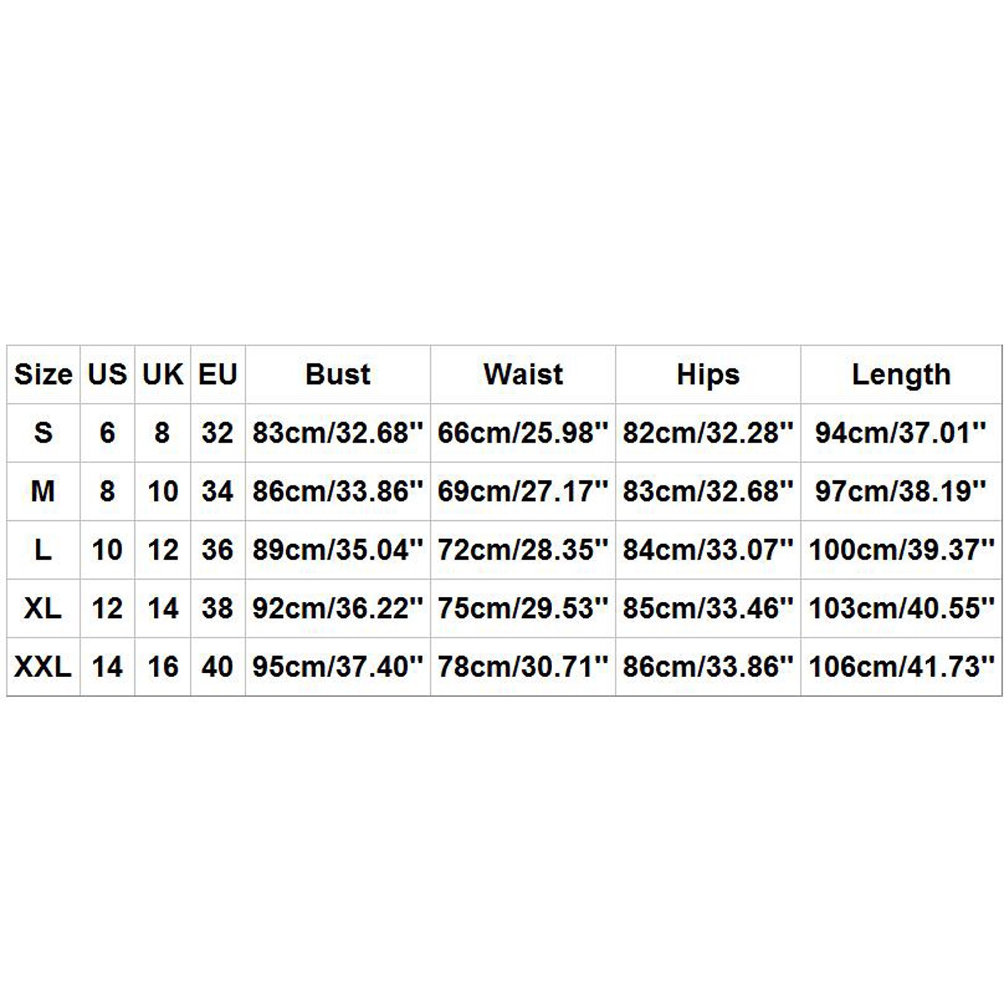Image resolution: width=1004 pixels, height=1004 pixels.
Task: Select the Waist column header
Action: point(523,375)
